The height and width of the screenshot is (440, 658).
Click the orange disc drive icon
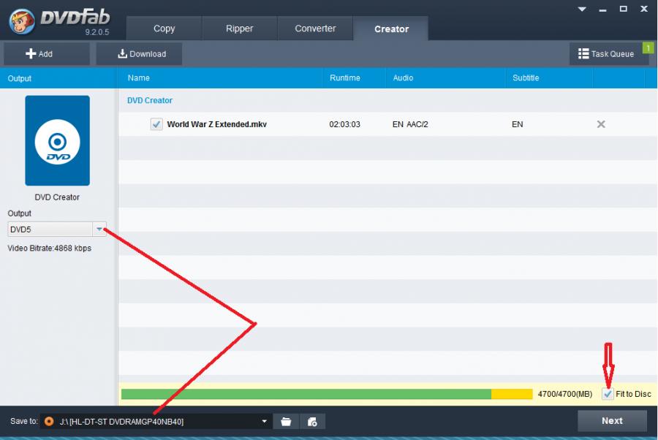point(49,421)
